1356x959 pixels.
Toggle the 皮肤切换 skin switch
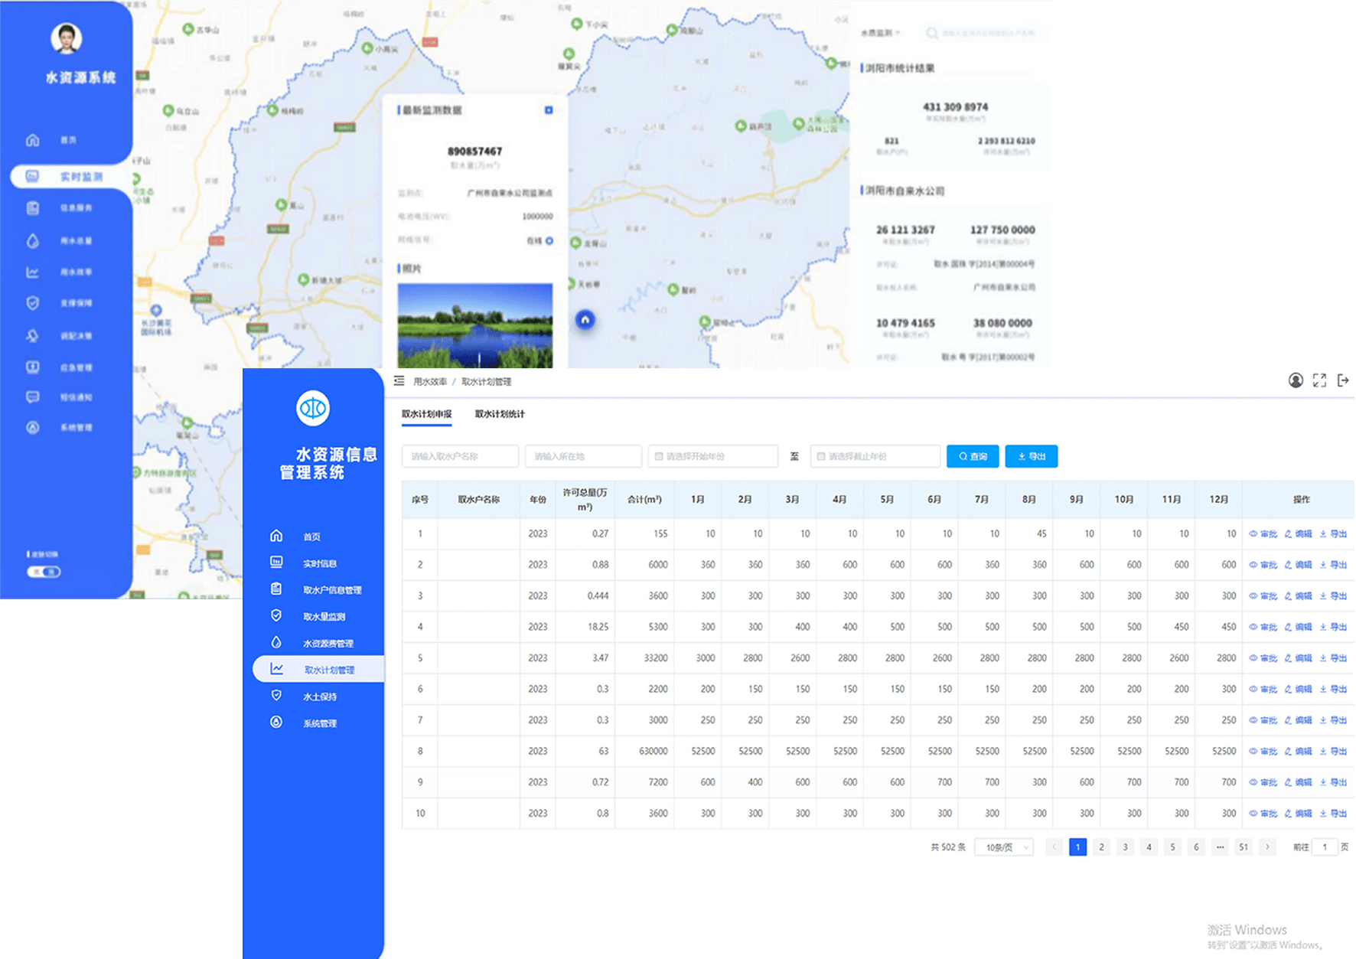tap(44, 572)
